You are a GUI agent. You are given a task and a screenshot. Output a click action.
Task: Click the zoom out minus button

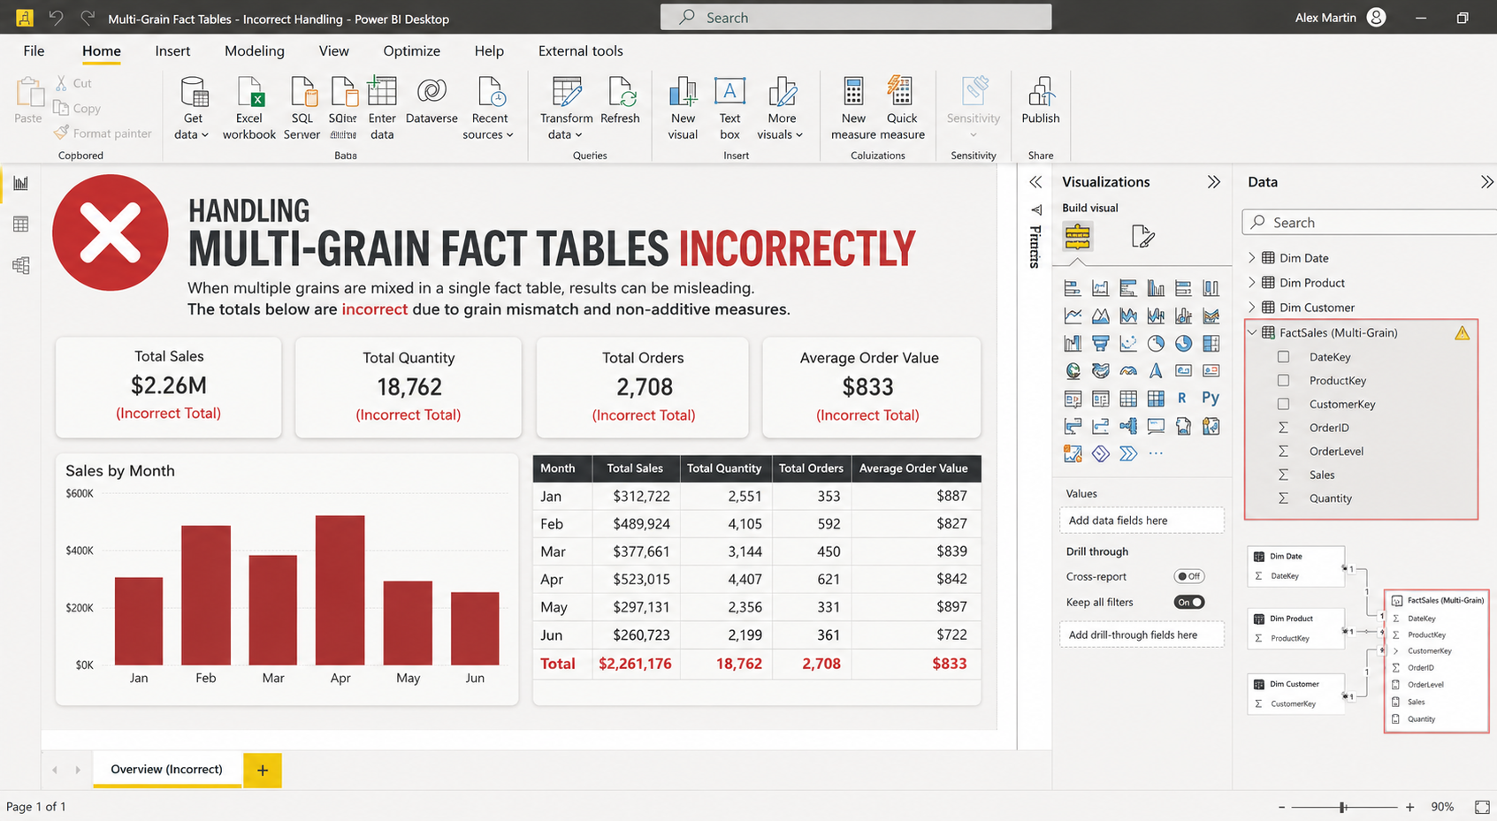pos(1281,807)
